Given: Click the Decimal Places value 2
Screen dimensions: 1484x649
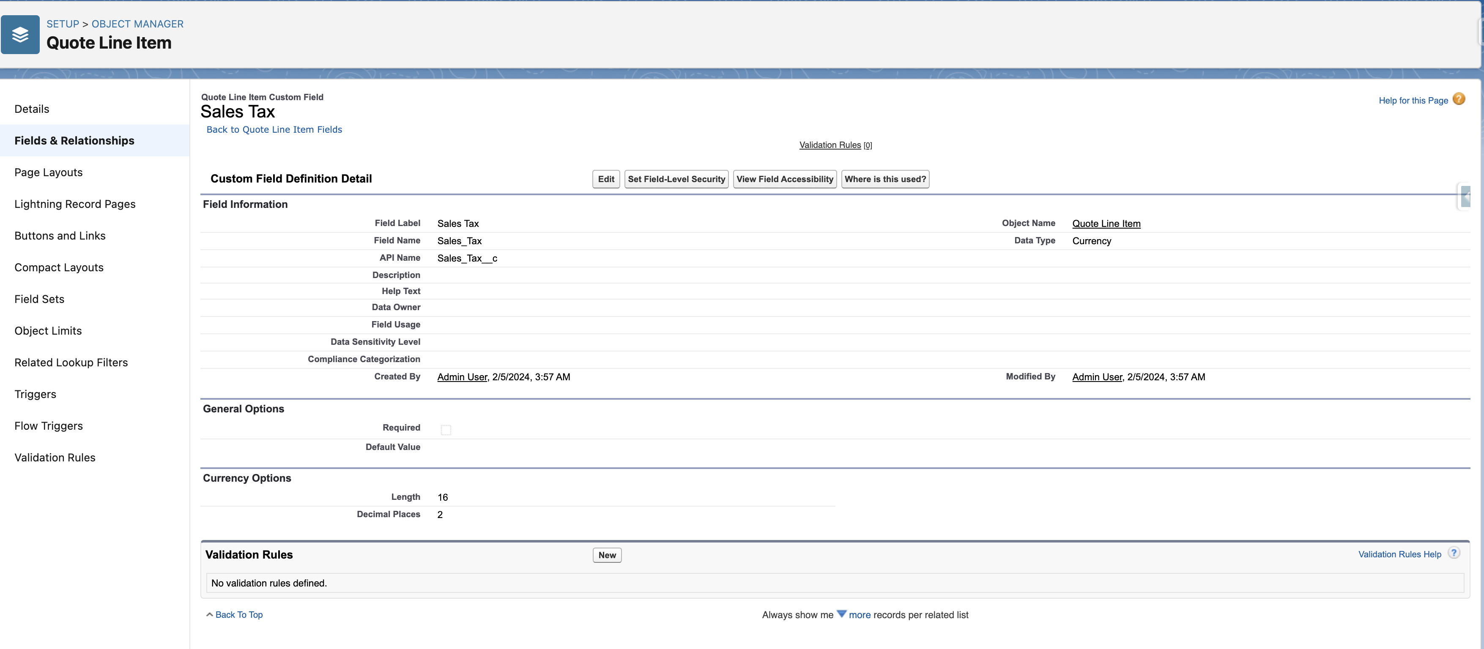Looking at the screenshot, I should tap(440, 514).
